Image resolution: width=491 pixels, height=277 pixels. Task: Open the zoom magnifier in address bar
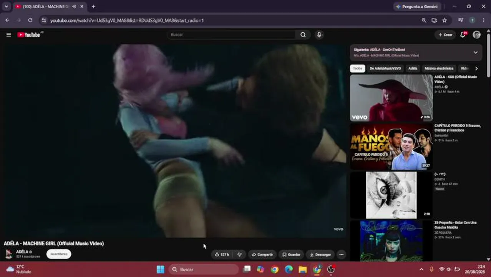coord(424,20)
